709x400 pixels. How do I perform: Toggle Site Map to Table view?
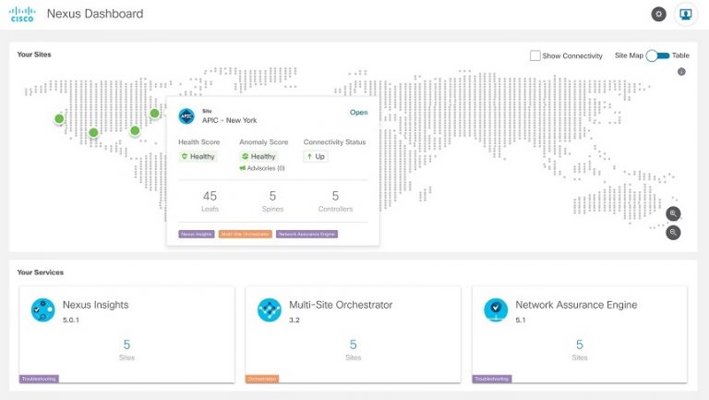pyautogui.click(x=658, y=55)
